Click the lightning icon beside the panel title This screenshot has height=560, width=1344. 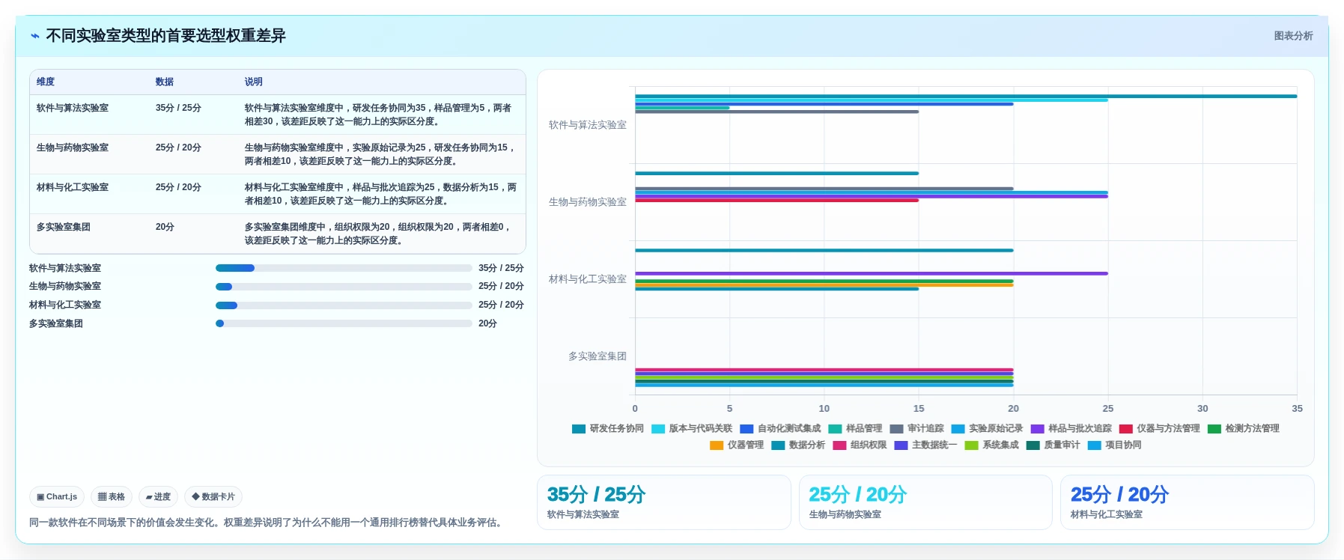[35, 36]
